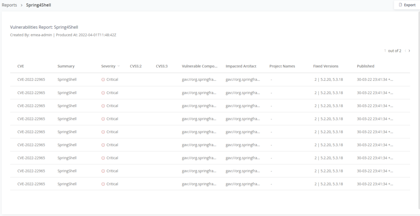This screenshot has width=420, height=216.
Task: Open CVE-2022-22965 in the first row
Action: click(31, 80)
